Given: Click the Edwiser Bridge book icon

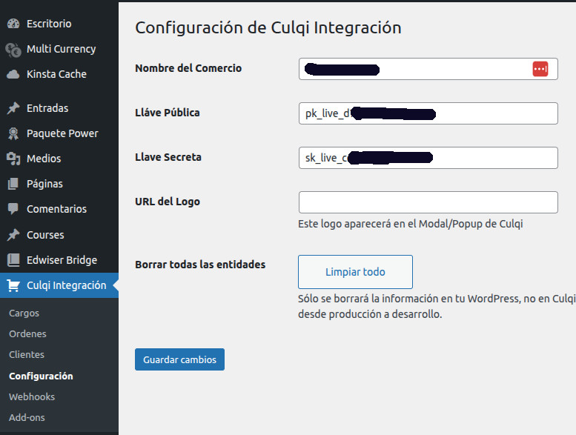Looking at the screenshot, I should tap(13, 260).
